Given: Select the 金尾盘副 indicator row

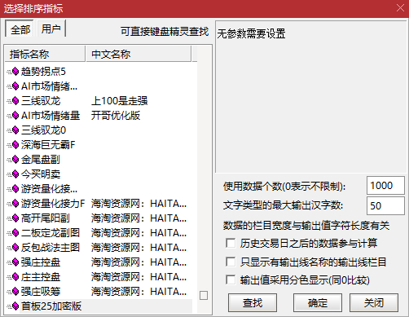Looking at the screenshot, I should coord(99,160).
